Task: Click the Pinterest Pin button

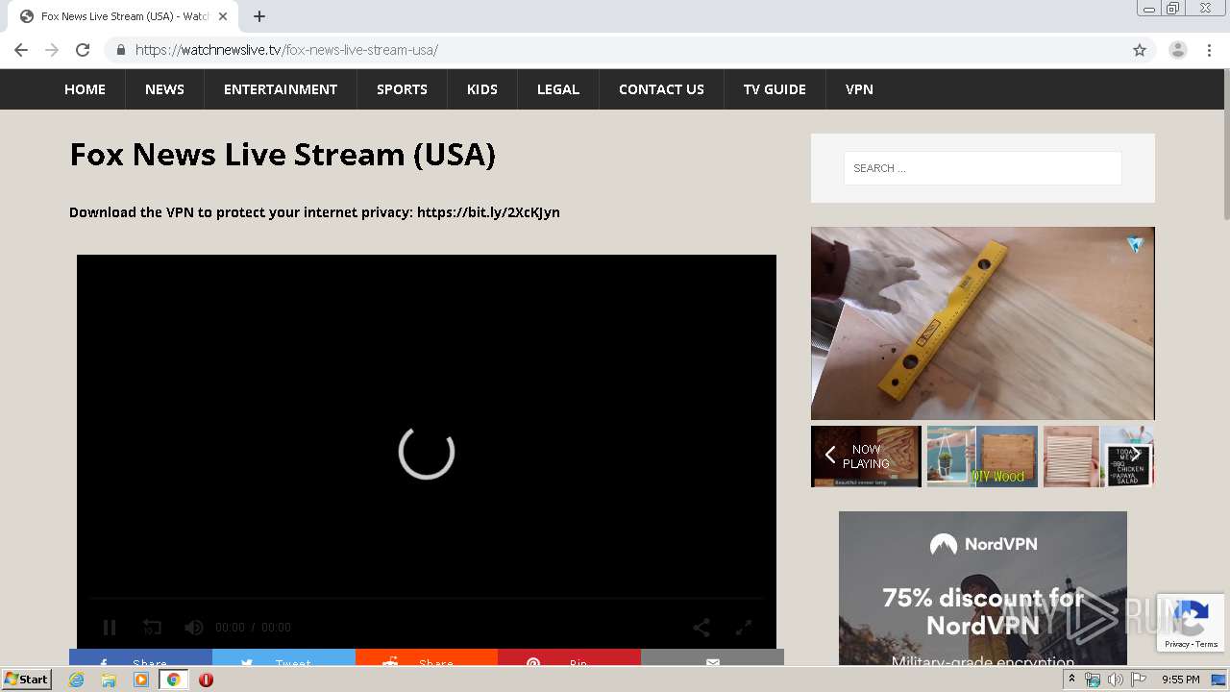Action: coord(569,657)
